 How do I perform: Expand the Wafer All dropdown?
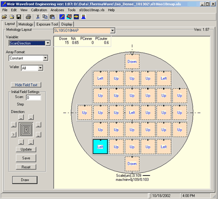[40, 68]
